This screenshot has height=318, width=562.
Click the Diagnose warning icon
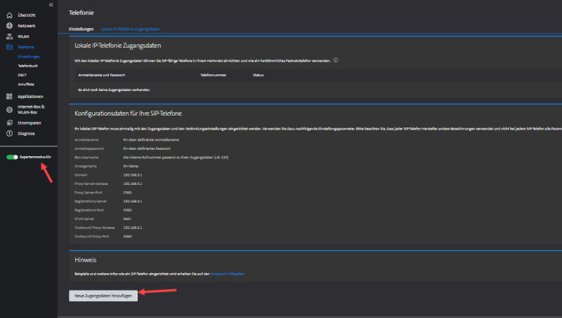[x=9, y=133]
